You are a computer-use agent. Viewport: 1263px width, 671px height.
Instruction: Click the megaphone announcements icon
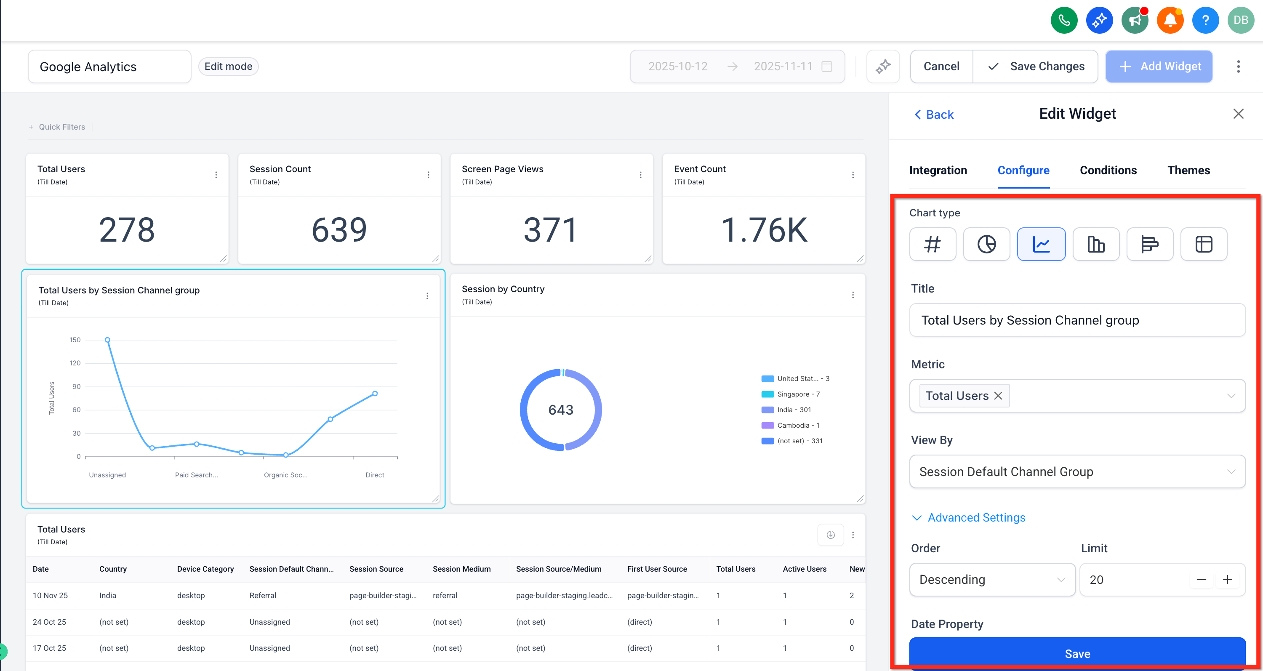coord(1135,20)
